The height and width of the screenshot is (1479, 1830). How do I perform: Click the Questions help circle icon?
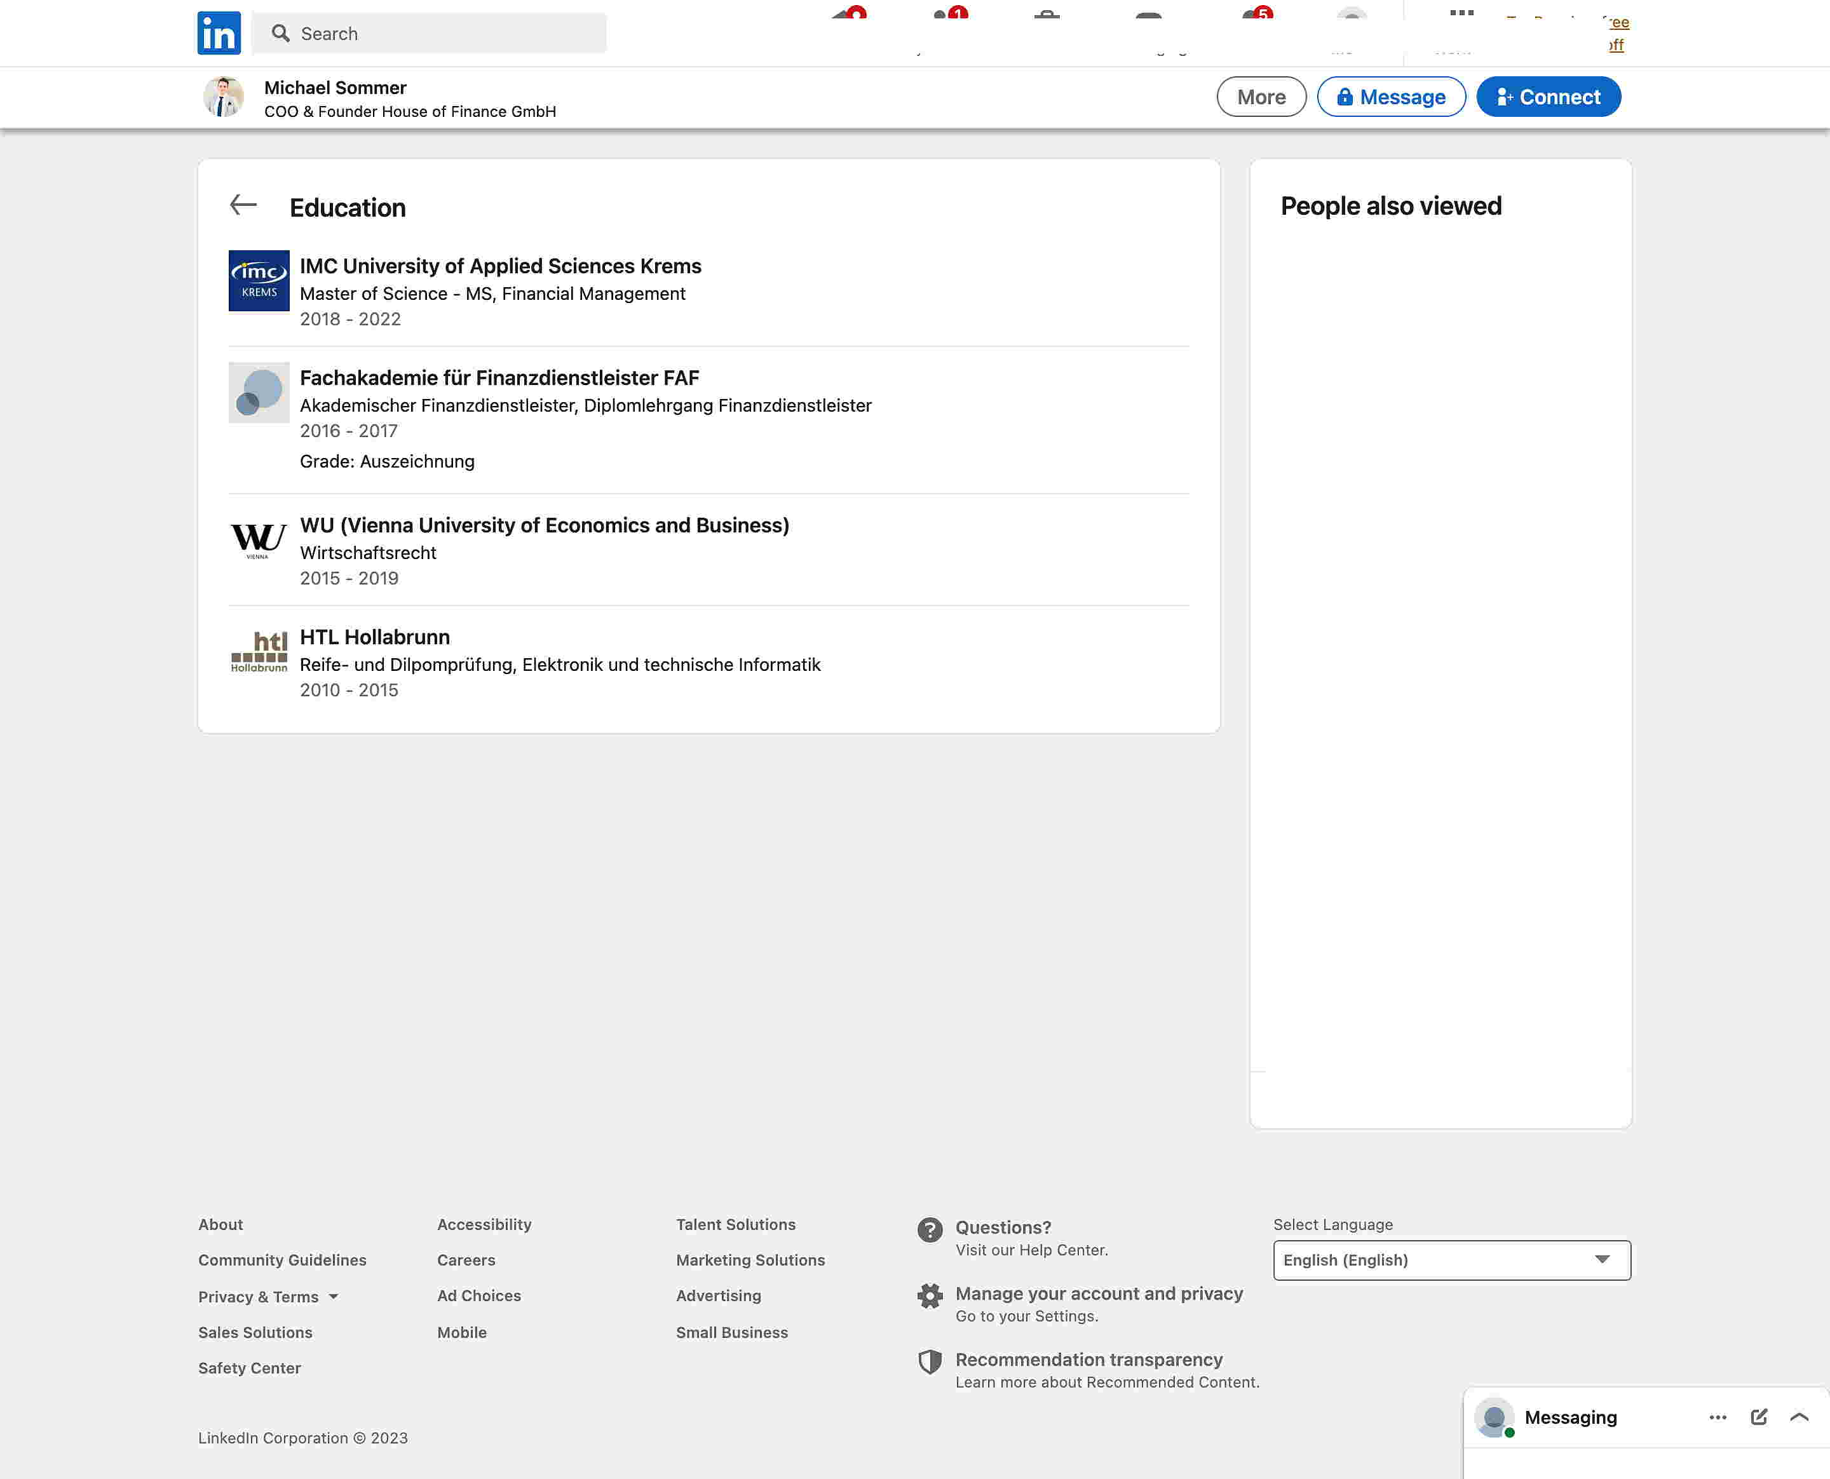click(930, 1229)
